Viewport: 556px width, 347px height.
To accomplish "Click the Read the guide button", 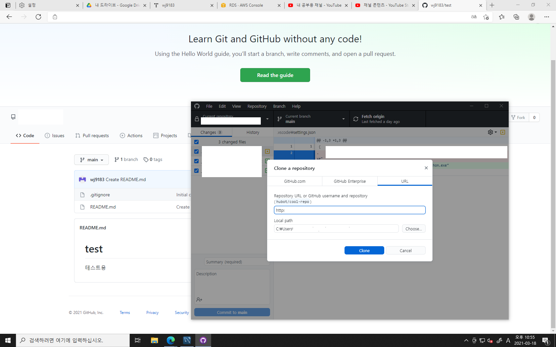I will tap(275, 75).
